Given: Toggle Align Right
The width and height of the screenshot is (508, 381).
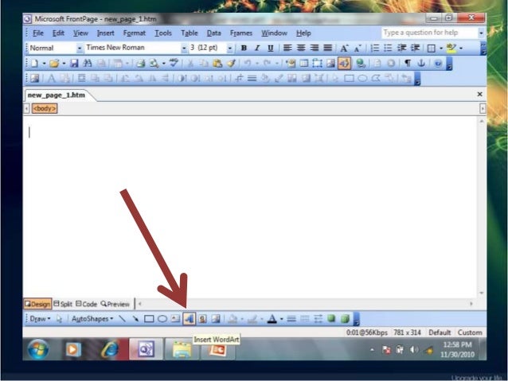Looking at the screenshot, I should pyautogui.click(x=315, y=49).
